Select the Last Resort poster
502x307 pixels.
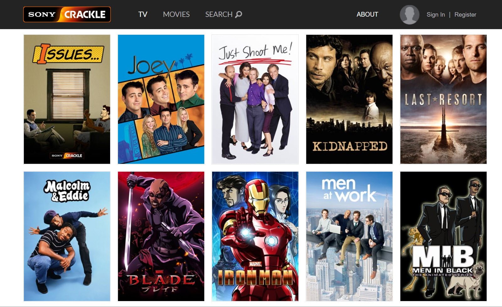tap(443, 99)
